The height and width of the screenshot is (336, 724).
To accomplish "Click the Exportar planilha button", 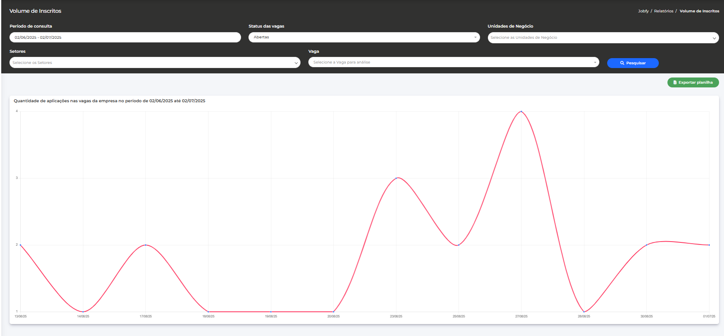I will pyautogui.click(x=693, y=82).
